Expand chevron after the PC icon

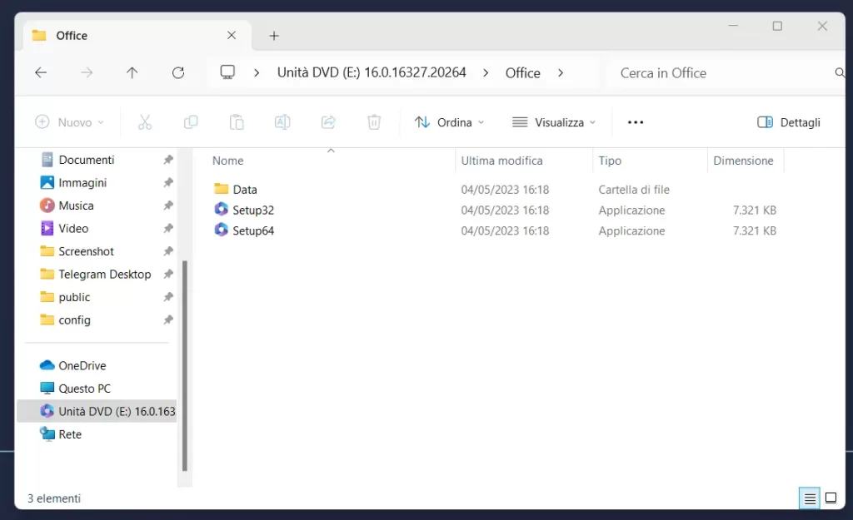tap(257, 73)
